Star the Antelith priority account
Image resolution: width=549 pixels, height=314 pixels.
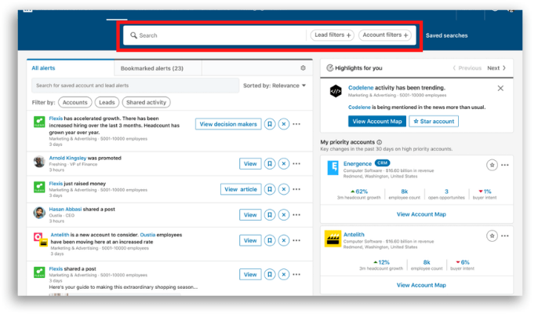pyautogui.click(x=492, y=235)
